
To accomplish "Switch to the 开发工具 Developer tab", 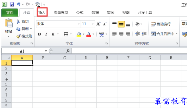I will coord(145,12).
